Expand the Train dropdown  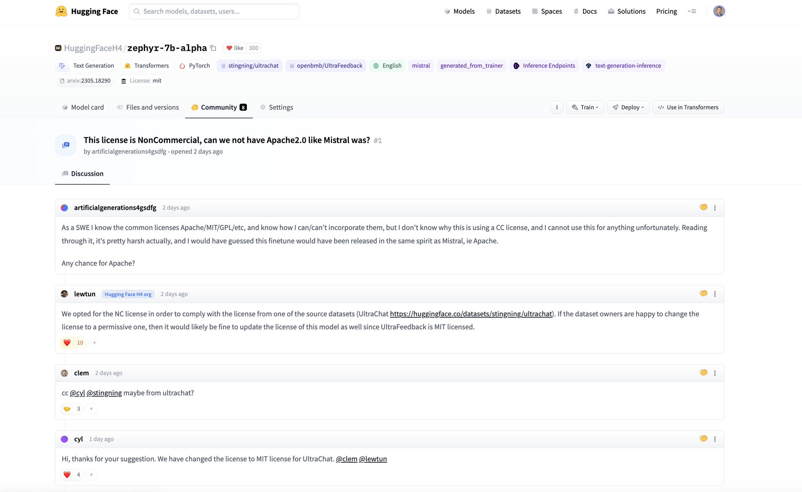585,107
